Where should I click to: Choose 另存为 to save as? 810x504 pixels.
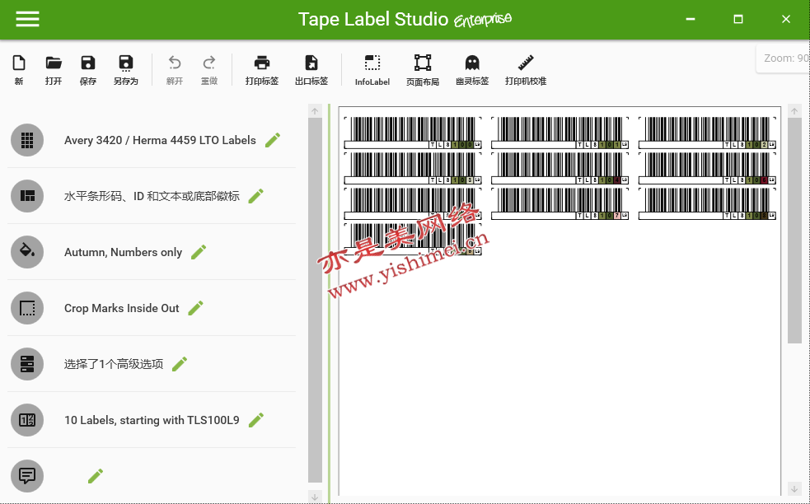coord(126,70)
